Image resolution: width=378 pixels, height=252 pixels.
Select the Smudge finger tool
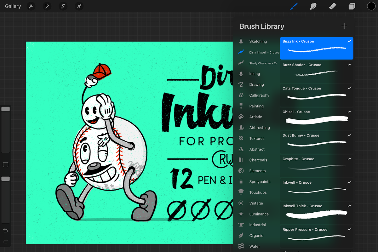[x=313, y=6]
